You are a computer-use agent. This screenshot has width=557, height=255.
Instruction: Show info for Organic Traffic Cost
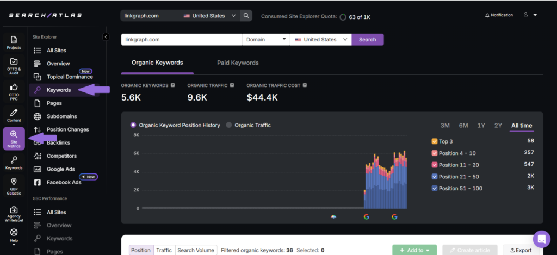point(305,85)
